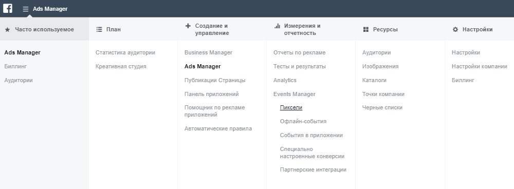The width and height of the screenshot is (514, 189).
Task: Click the list icon beside План
Action: (99, 29)
